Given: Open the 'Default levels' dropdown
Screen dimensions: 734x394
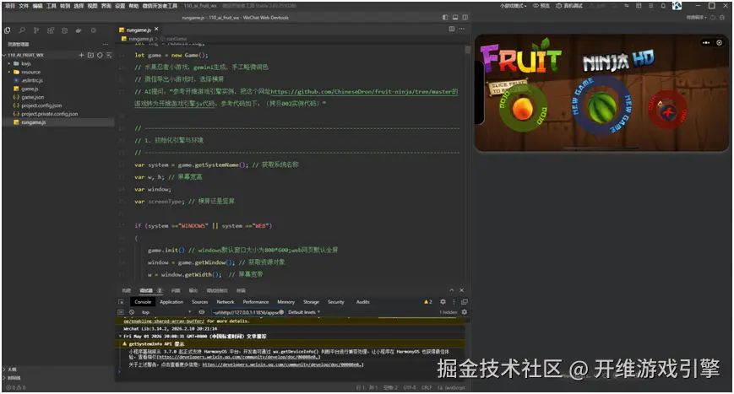Looking at the screenshot, I should point(304,312).
